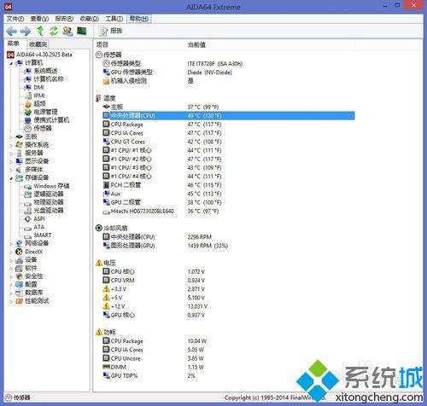Expand the 显示设备 tree node

pos(11,162)
